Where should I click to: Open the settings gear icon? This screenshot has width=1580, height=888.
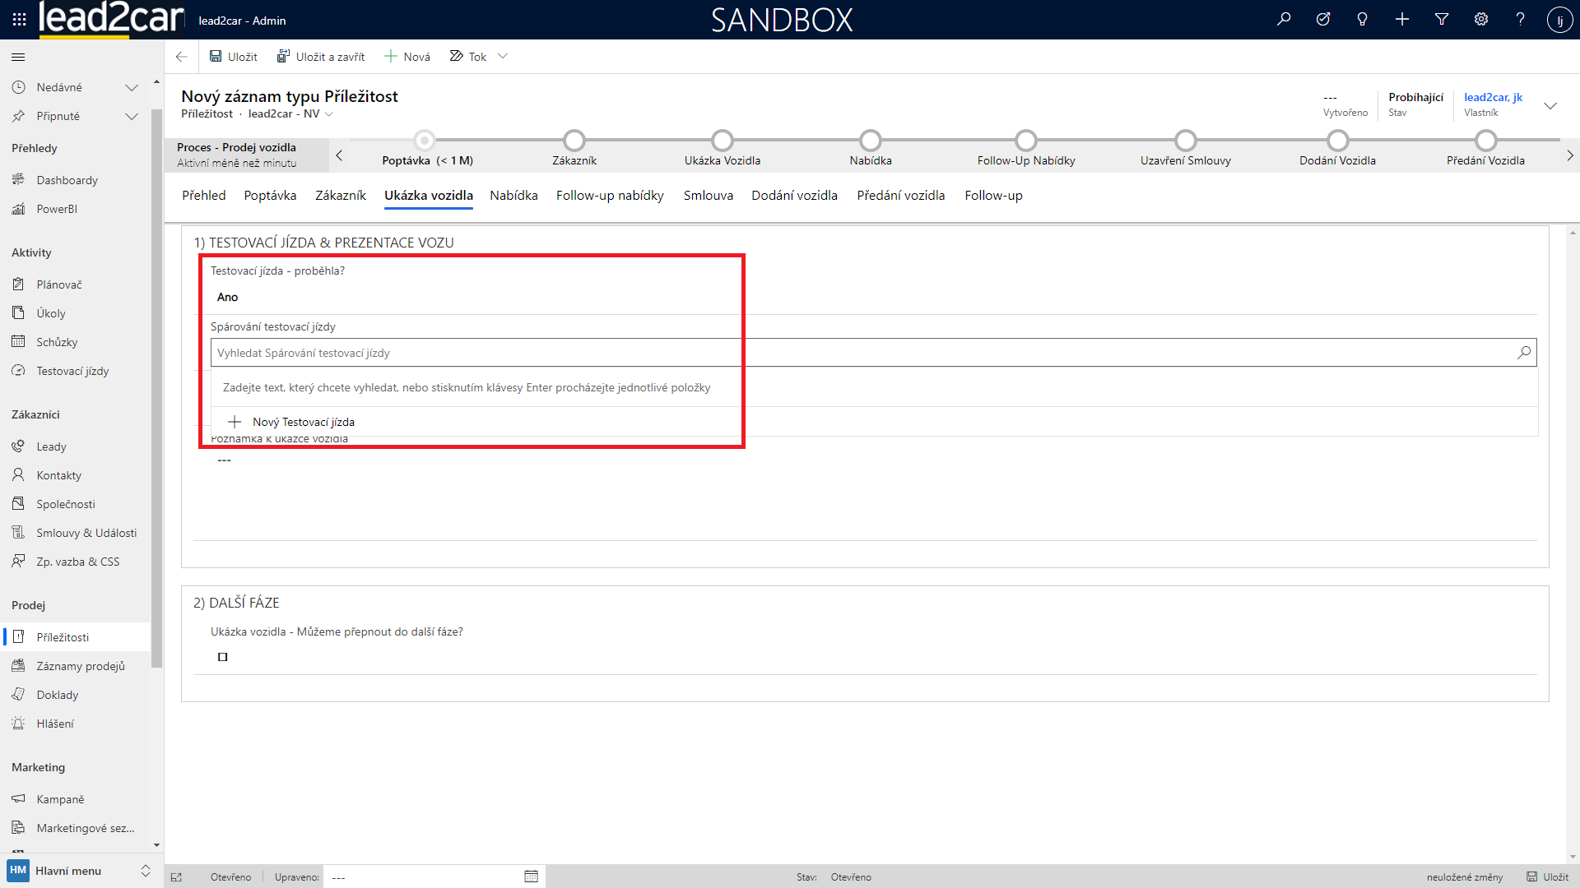[x=1480, y=19]
